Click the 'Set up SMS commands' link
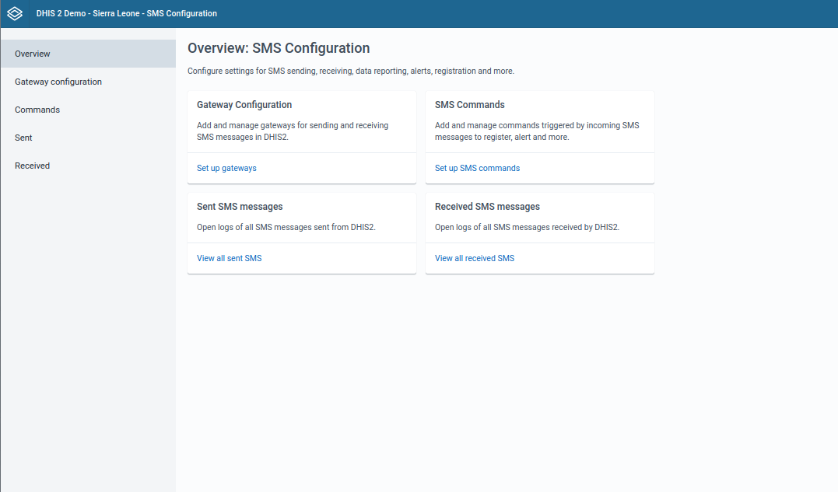This screenshot has height=492, width=838. click(477, 168)
